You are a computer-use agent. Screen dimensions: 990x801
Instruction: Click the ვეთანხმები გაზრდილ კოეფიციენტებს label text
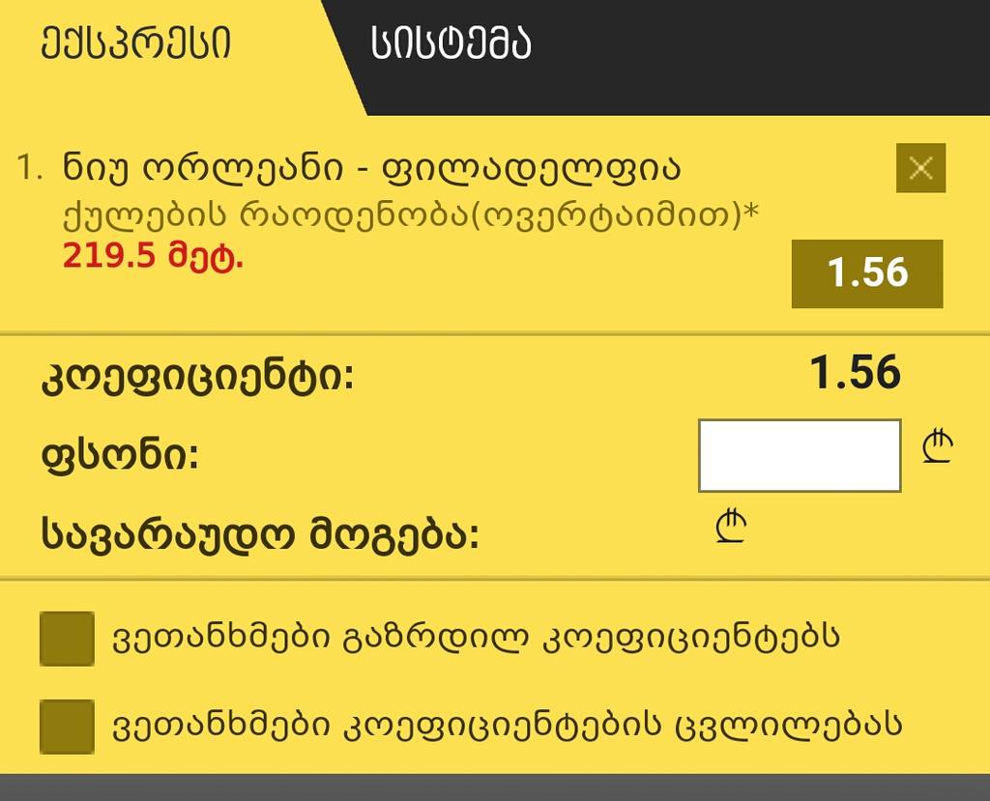tap(476, 638)
